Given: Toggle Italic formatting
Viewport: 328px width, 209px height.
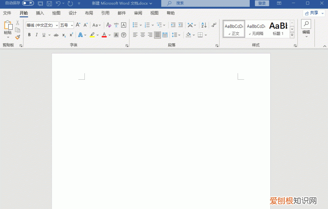Looking at the screenshot, I should [x=37, y=35].
